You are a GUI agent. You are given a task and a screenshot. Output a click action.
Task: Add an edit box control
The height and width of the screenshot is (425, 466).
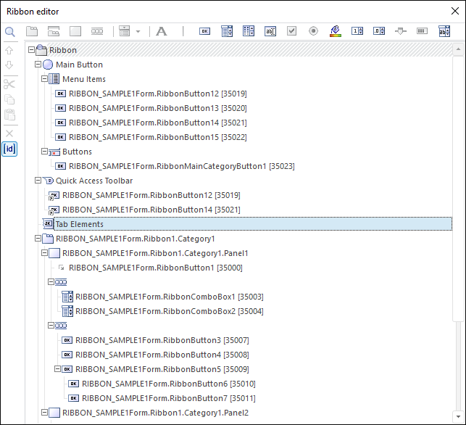(270, 31)
